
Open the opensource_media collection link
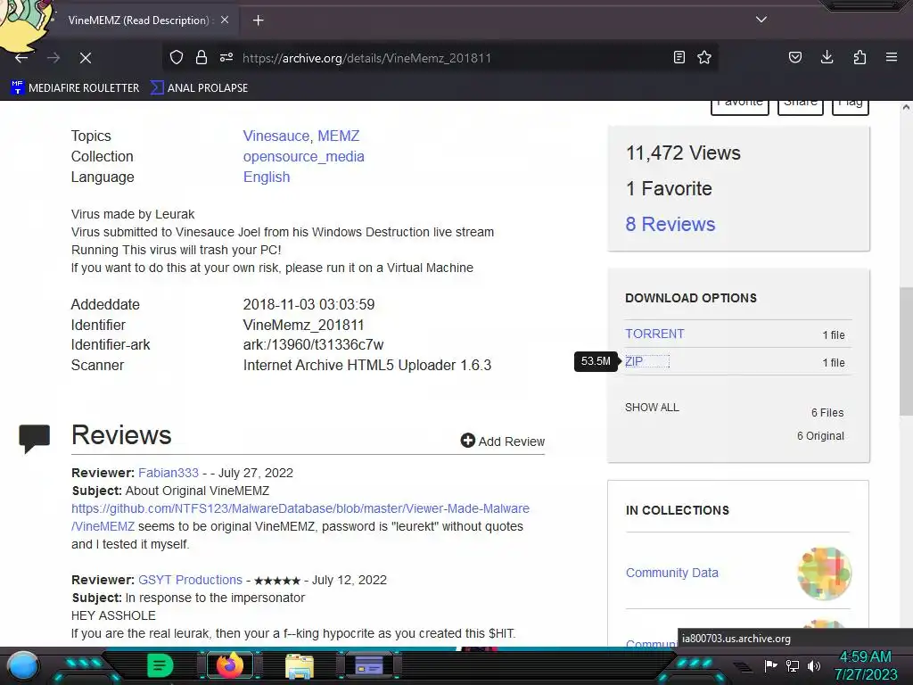[303, 157]
